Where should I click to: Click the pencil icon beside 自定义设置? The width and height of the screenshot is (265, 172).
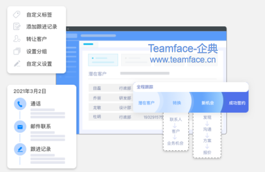(x=17, y=64)
